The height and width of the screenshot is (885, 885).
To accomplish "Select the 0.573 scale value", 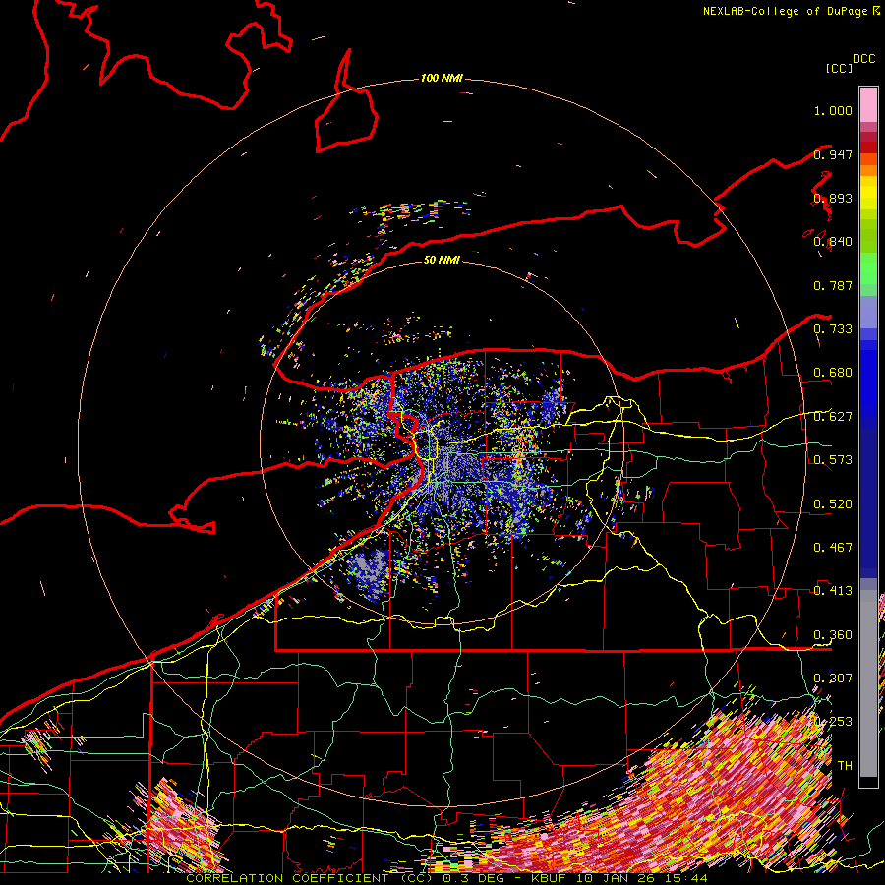I will [833, 460].
